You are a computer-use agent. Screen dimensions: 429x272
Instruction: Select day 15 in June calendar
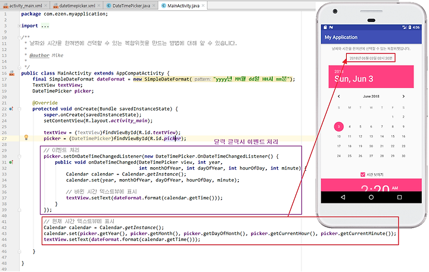click(393, 136)
